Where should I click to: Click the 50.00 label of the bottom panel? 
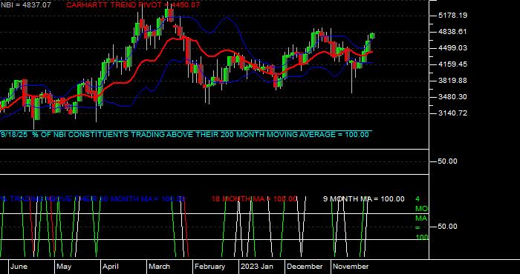(448, 227)
